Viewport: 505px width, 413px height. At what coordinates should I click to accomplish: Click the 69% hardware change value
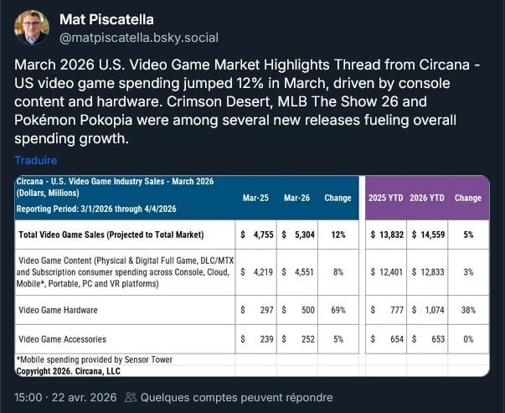tap(338, 310)
